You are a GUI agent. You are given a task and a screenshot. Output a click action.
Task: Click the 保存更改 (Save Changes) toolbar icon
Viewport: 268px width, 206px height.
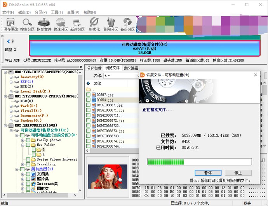(x=10, y=24)
